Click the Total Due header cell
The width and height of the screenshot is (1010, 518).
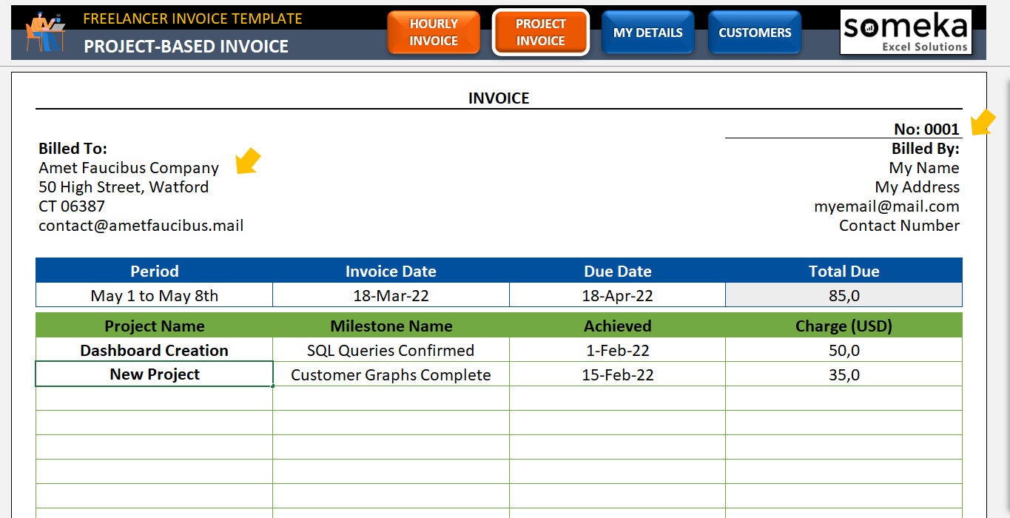[x=844, y=271]
